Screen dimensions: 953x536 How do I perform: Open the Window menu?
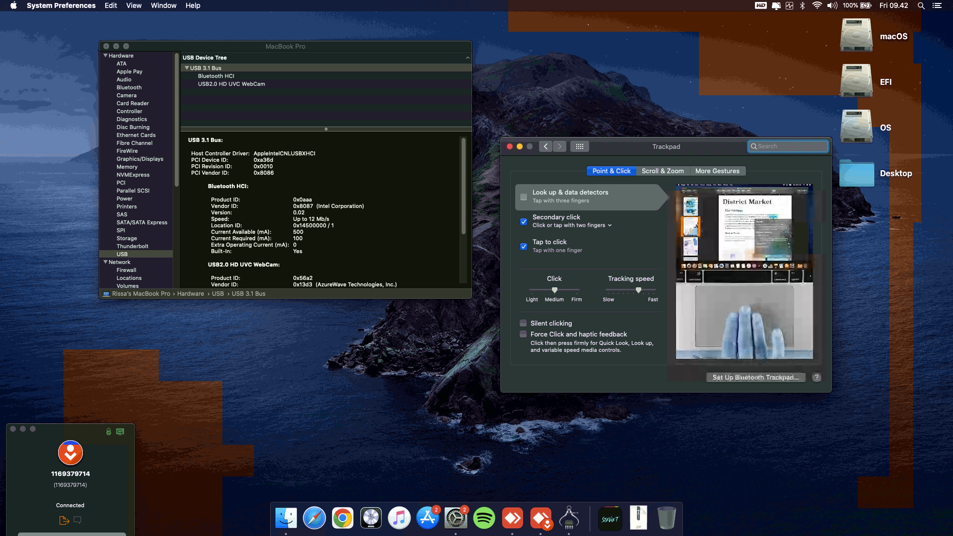pos(163,5)
